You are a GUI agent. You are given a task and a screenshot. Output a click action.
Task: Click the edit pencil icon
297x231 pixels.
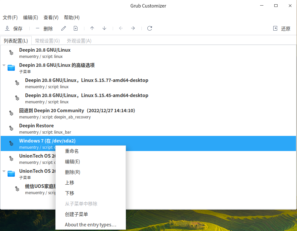click(x=64, y=28)
